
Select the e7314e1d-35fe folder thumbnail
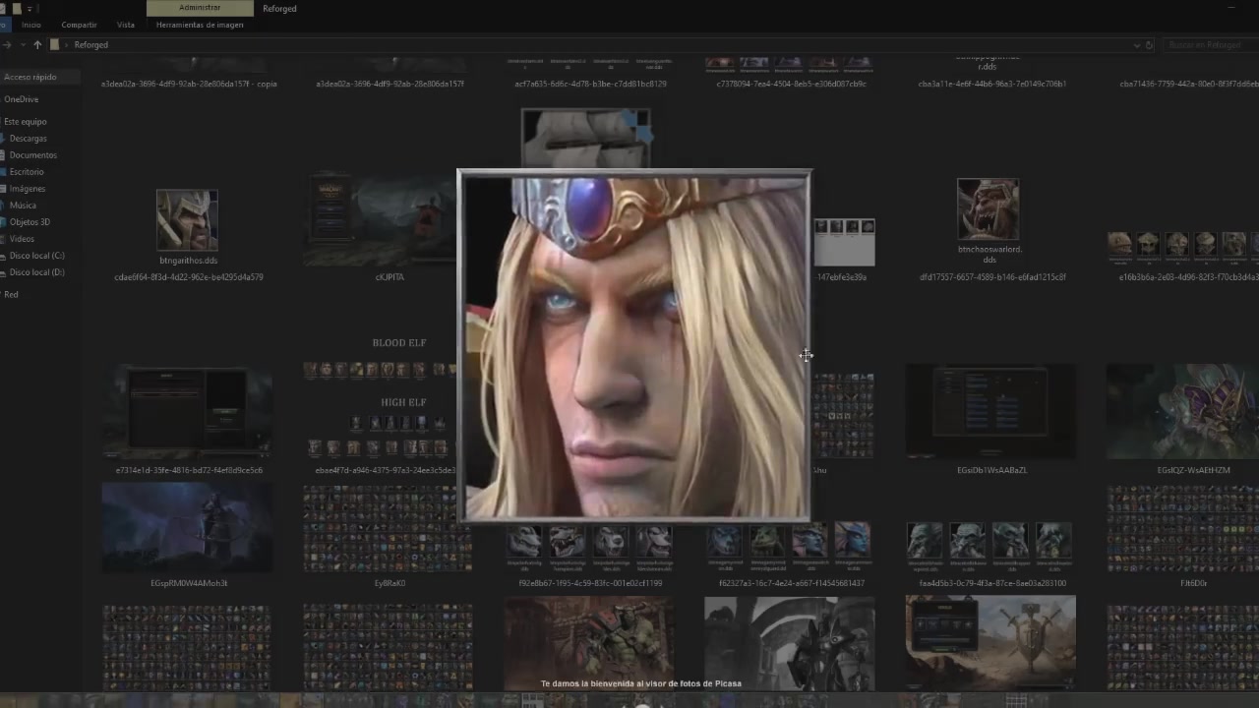(189, 413)
